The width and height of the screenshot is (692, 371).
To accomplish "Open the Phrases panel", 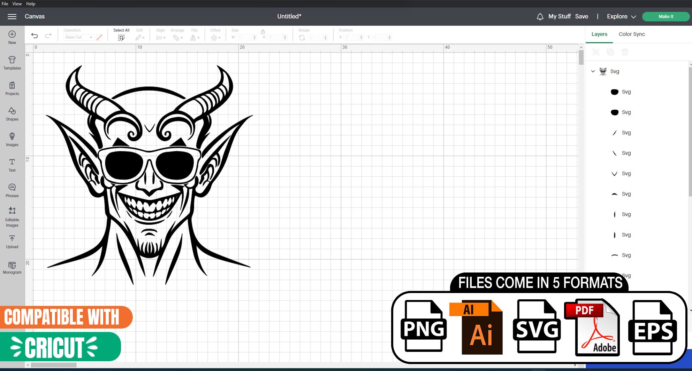I will point(12,190).
